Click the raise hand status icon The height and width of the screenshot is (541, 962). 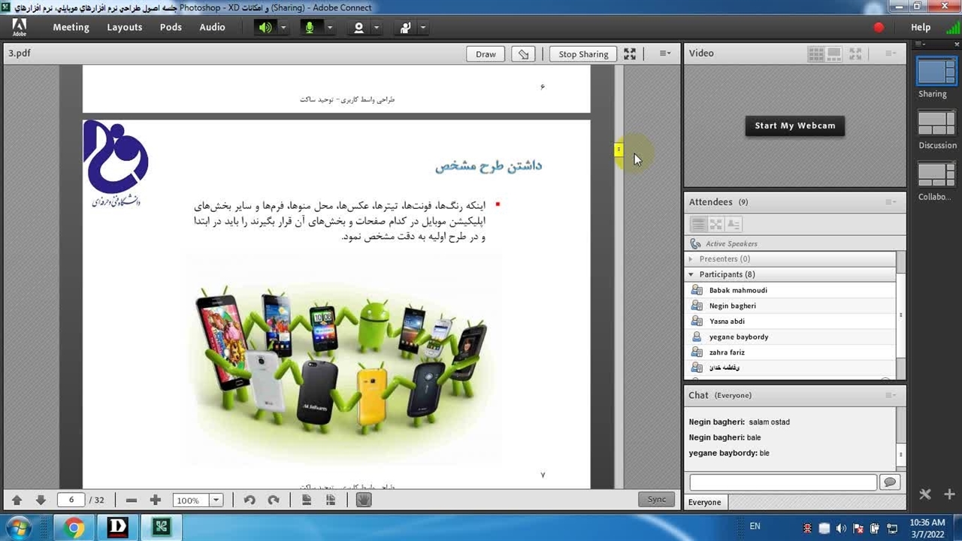tap(406, 28)
